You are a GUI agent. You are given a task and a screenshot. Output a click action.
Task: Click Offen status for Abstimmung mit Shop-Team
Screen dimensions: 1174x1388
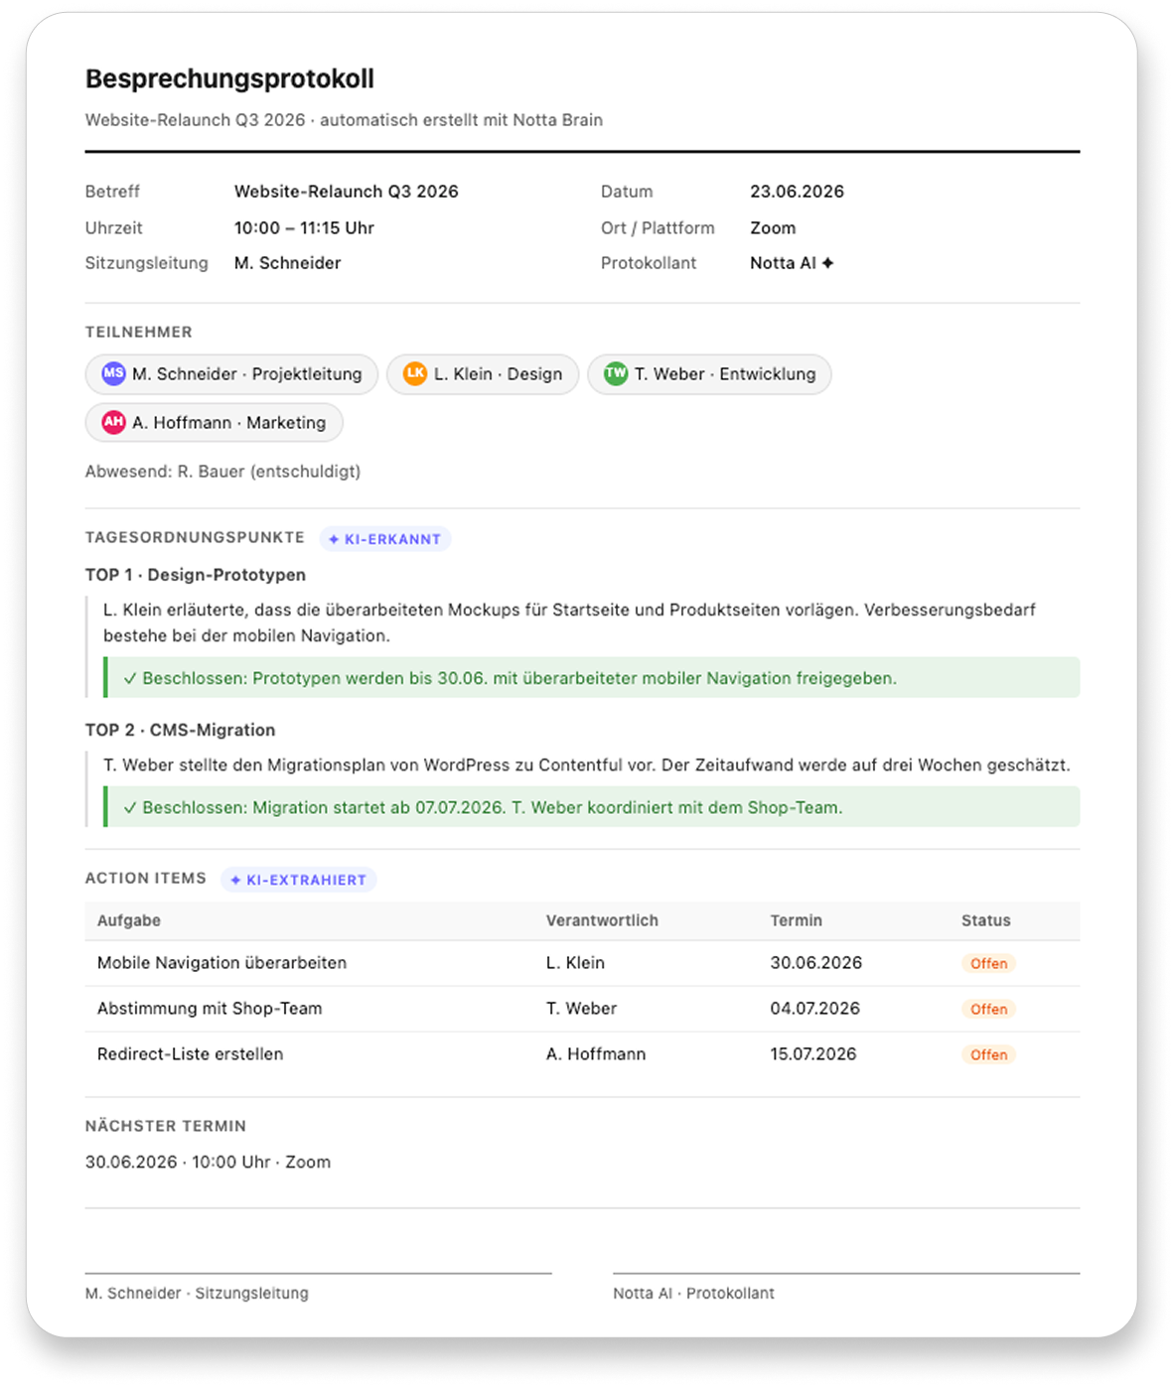point(988,1009)
